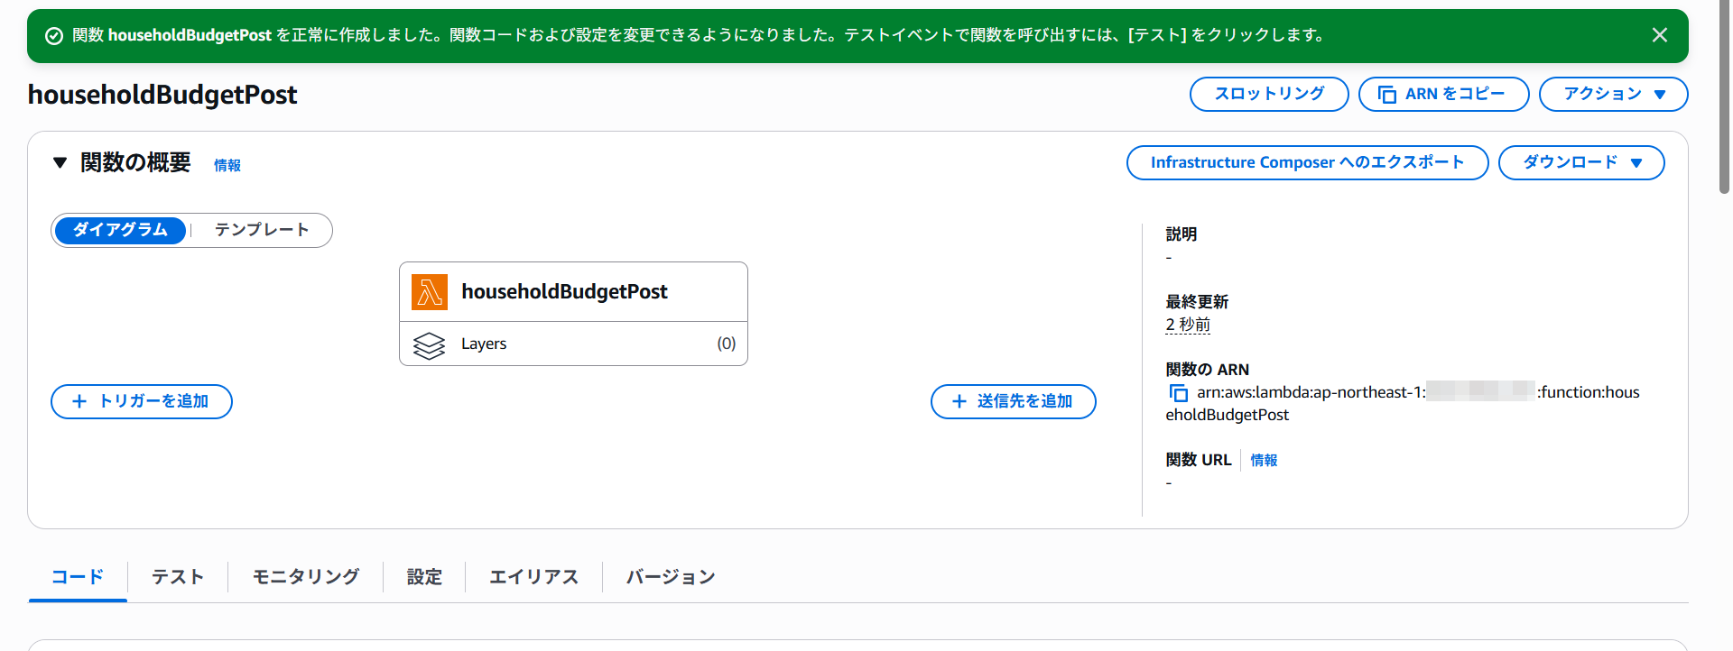Click the ARN をコピー button
This screenshot has width=1733, height=651.
click(1442, 94)
